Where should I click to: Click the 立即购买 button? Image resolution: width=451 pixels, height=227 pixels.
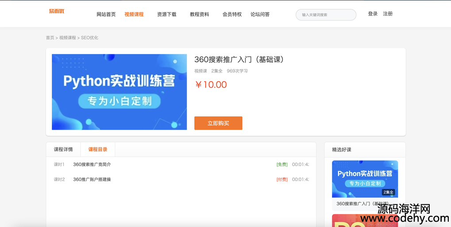pos(218,123)
